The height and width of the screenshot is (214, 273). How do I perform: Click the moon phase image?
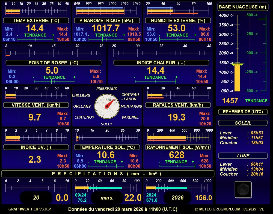pyautogui.click(x=243, y=189)
